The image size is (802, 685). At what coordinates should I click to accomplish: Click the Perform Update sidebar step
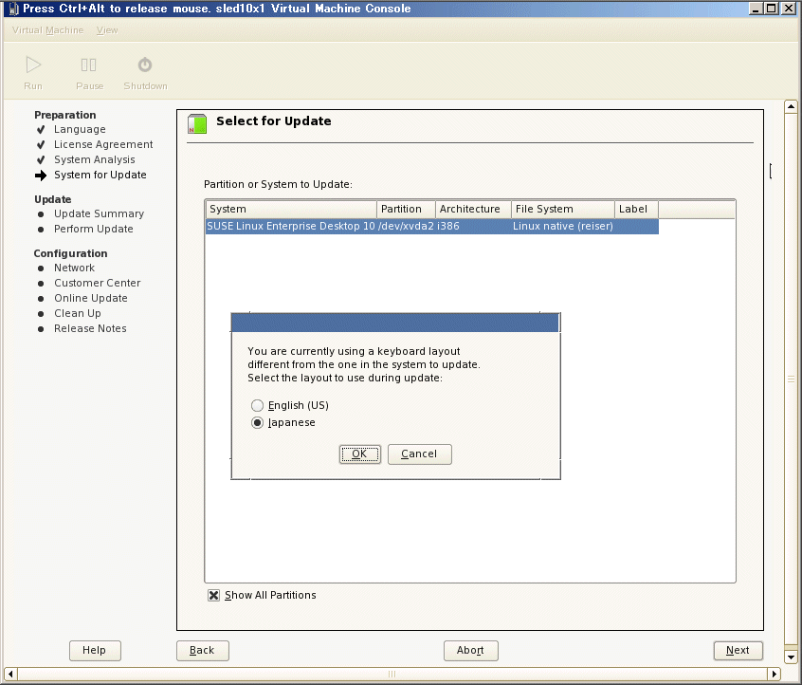(x=94, y=229)
